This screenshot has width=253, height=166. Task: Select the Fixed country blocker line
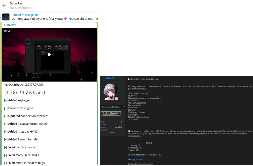click(x=20, y=147)
